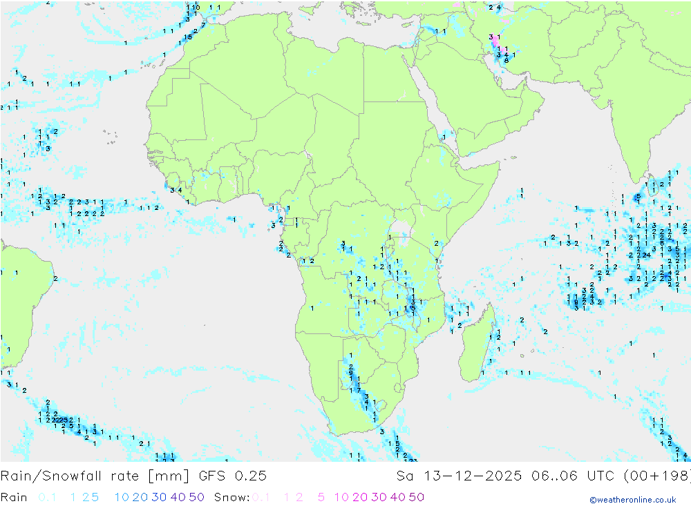This screenshot has width=691, height=506.
Task: Click the Rain legend 0.1 value
Action: [47, 497]
